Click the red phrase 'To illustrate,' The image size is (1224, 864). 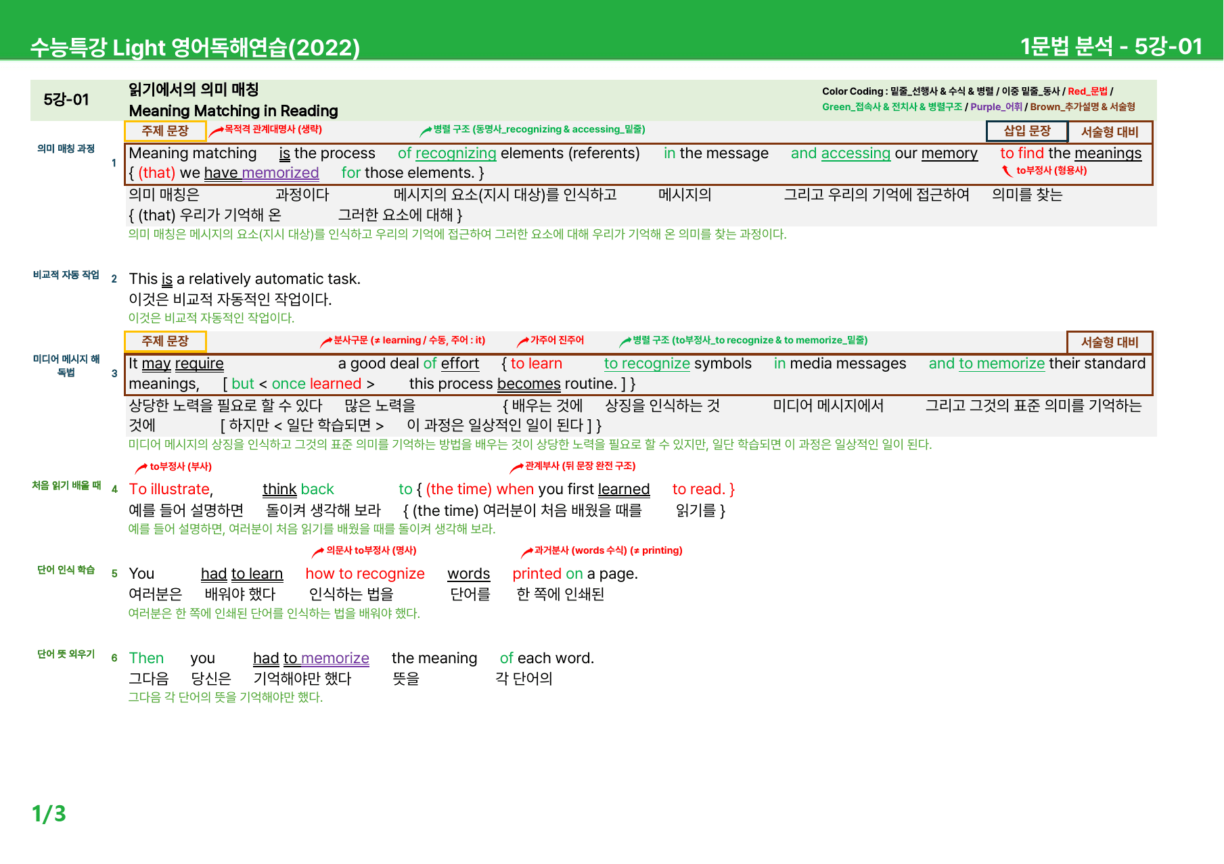point(171,489)
